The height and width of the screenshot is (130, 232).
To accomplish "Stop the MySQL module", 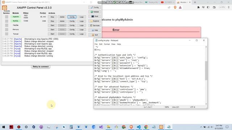I will tap(52, 21).
